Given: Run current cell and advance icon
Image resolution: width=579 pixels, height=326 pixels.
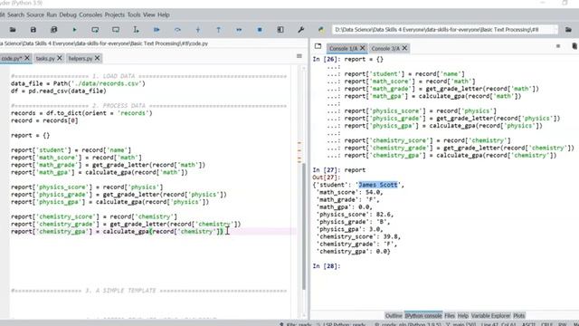Looking at the screenshot, I should (x=116, y=30).
